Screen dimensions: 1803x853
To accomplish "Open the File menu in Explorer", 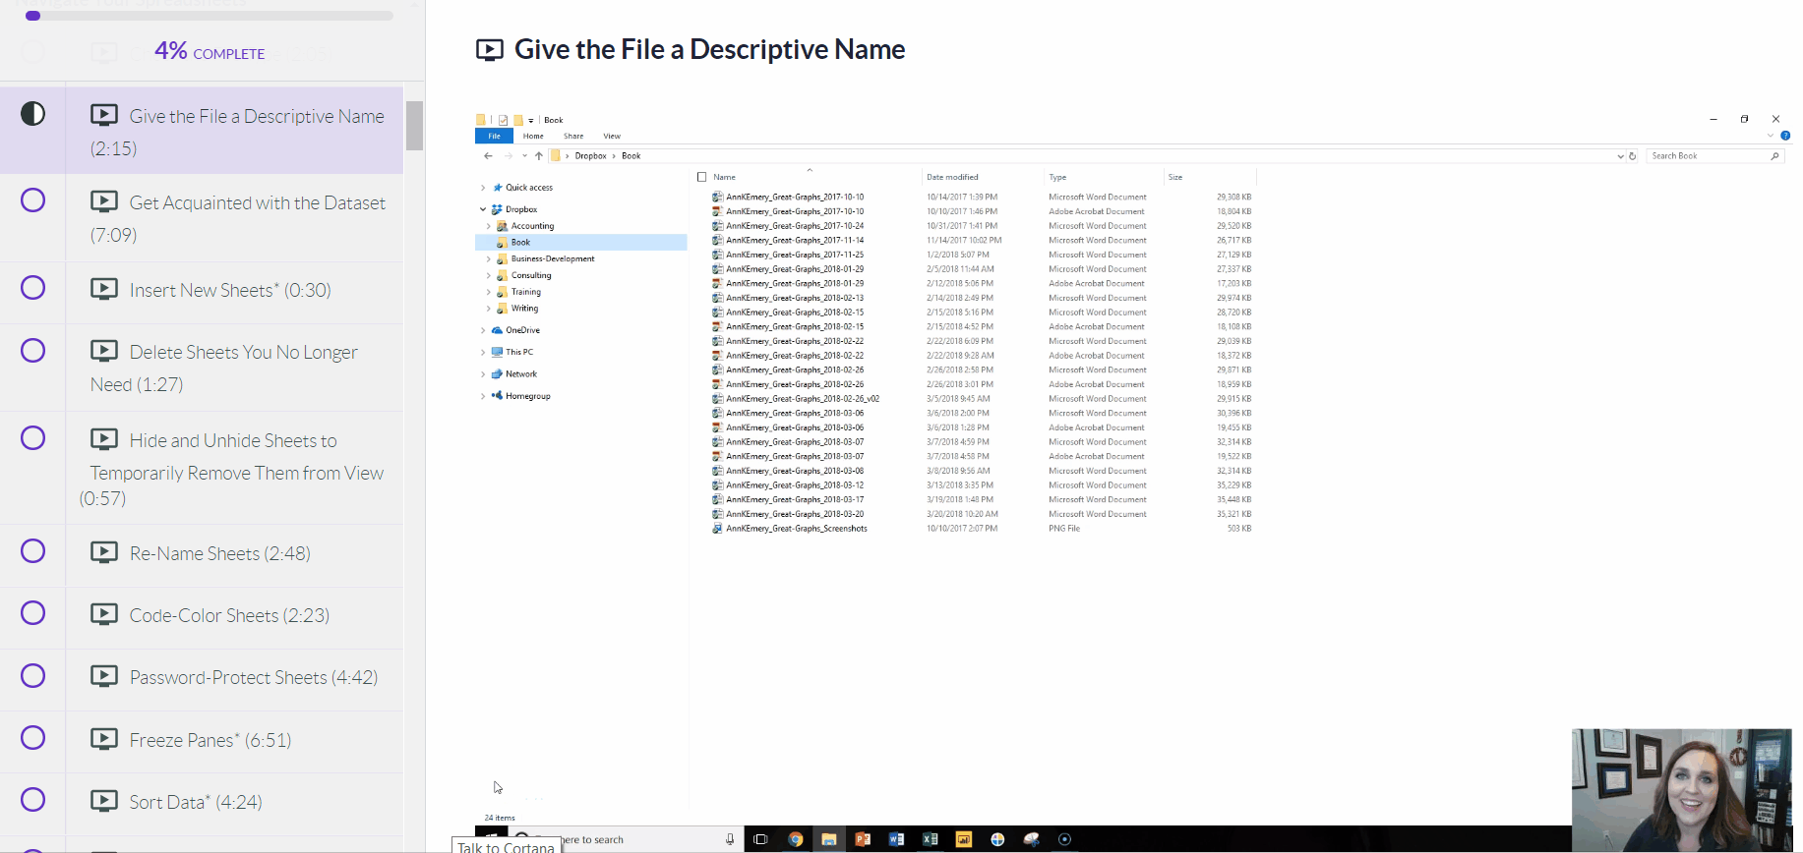I will pyautogui.click(x=495, y=136).
